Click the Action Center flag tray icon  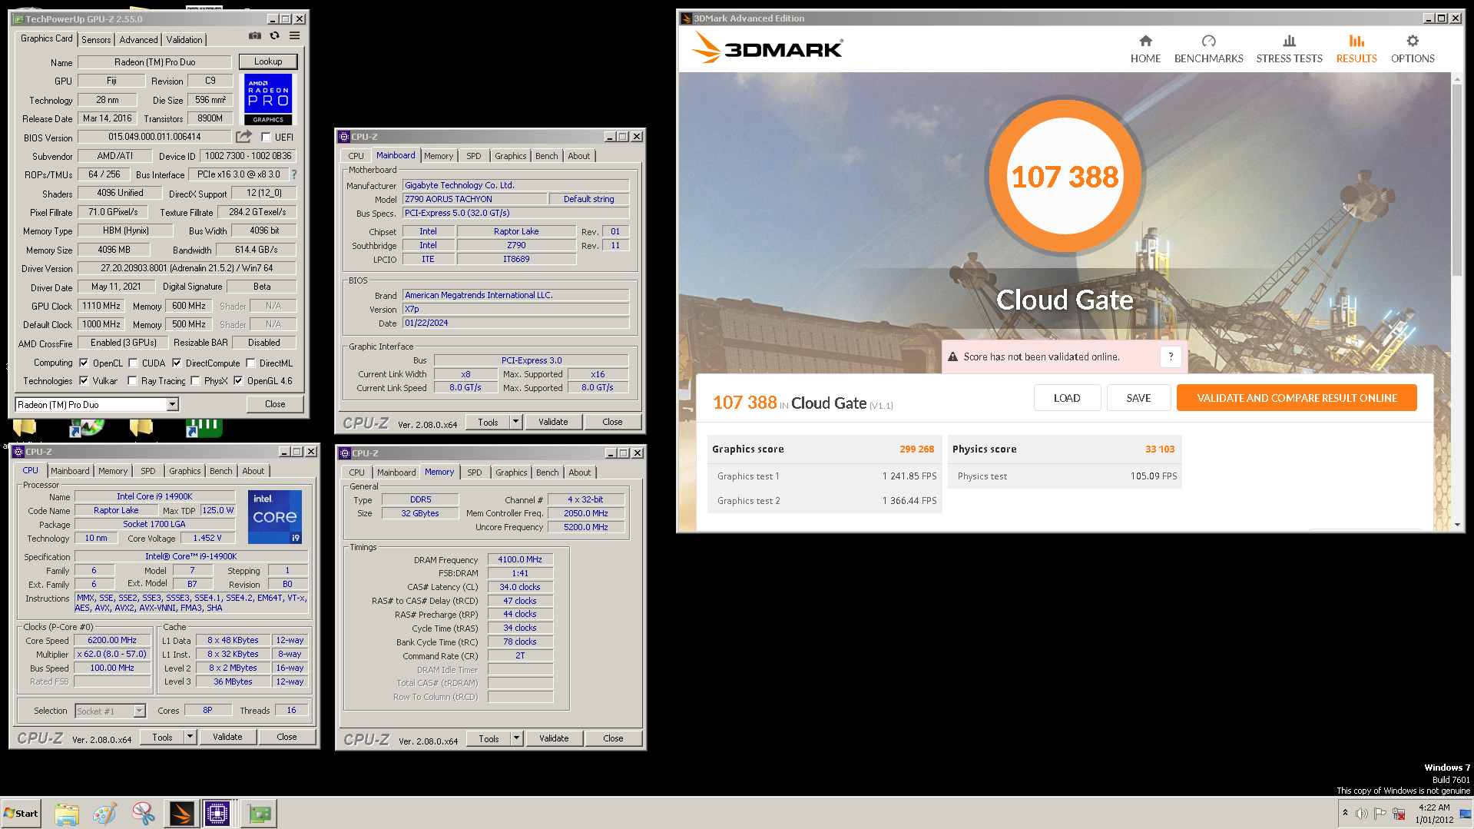click(1380, 814)
